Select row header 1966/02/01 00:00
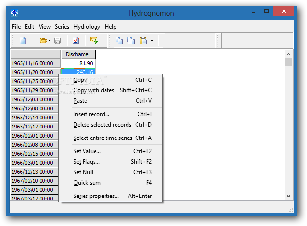Viewport: 307px width, 226px height. [x=34, y=136]
